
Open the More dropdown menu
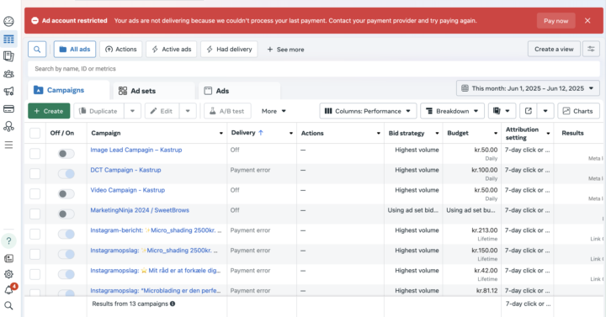(274, 111)
